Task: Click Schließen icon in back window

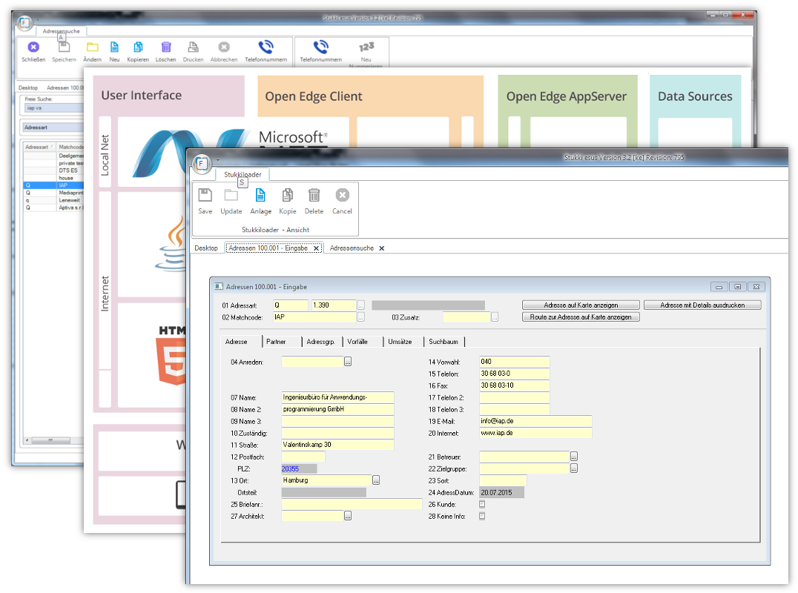Action: 33,47
